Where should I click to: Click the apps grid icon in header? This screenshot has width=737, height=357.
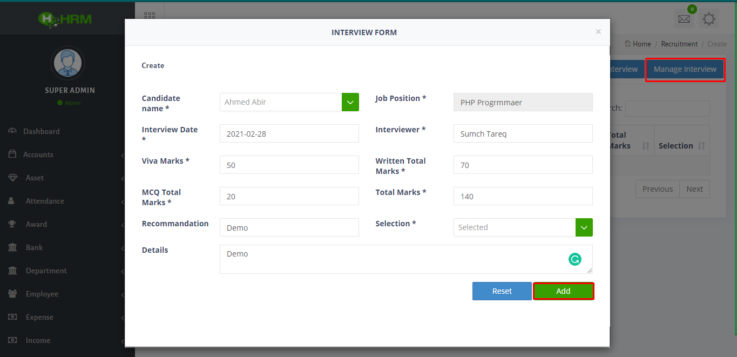[x=150, y=17]
